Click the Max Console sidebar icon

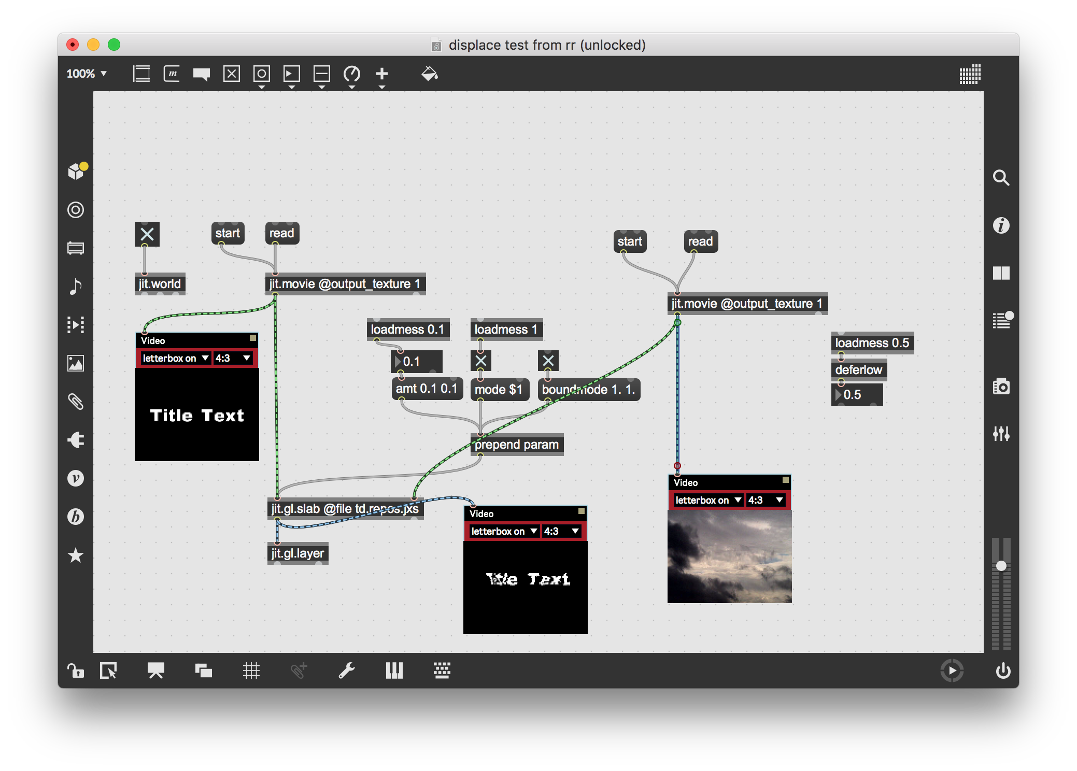(x=1002, y=321)
